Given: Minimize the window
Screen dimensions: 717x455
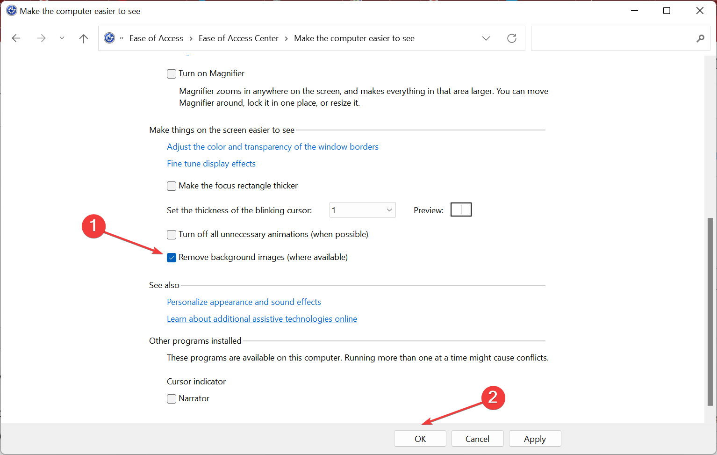Looking at the screenshot, I should point(634,11).
